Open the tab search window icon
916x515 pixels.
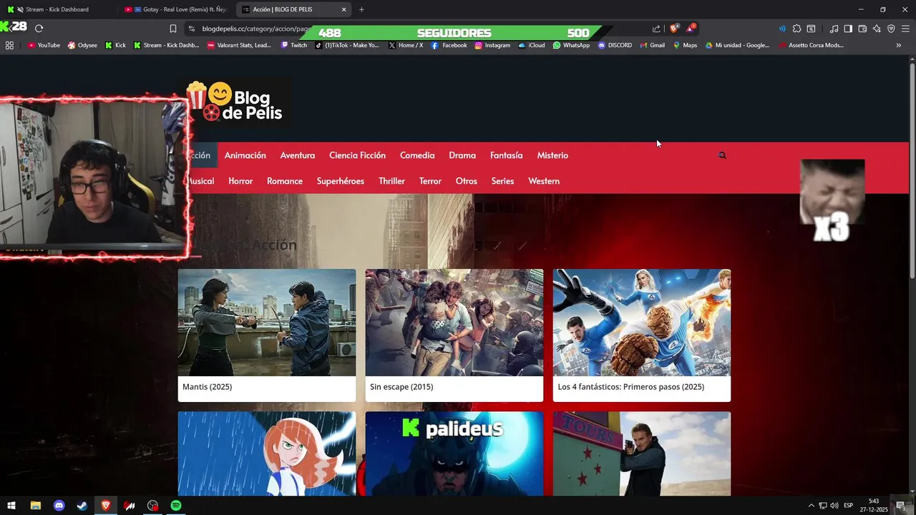pos(811,29)
